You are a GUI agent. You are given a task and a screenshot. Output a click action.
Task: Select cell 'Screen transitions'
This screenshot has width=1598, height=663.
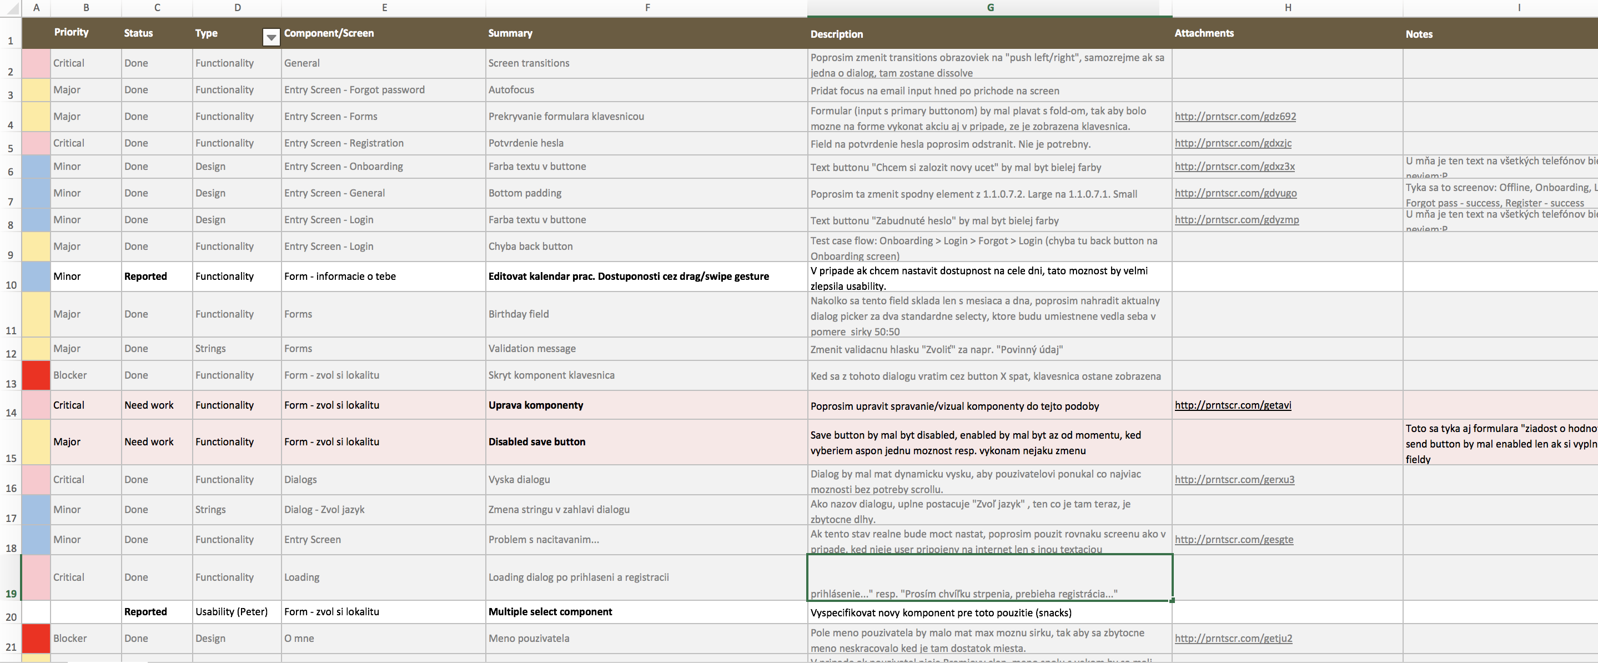[646, 63]
